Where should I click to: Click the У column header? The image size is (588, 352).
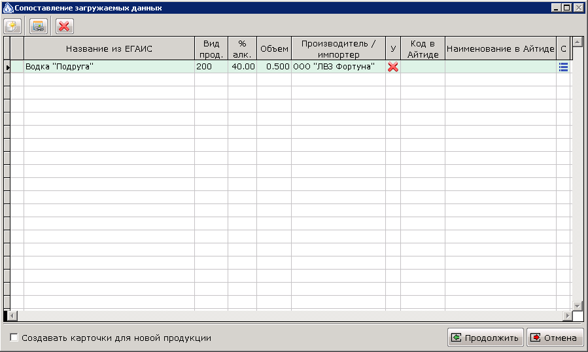393,48
